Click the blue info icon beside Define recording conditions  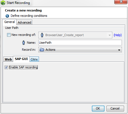tap(7, 16)
